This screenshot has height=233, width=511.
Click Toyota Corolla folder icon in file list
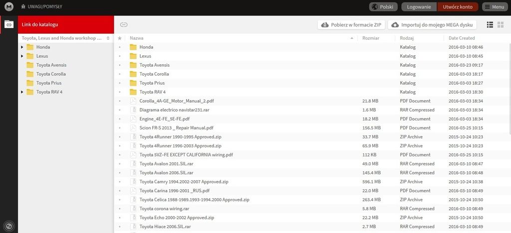coord(133,74)
